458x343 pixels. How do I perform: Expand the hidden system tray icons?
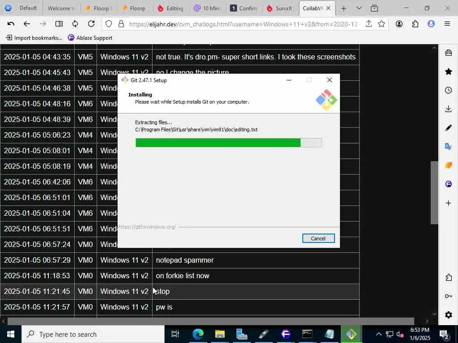click(378, 334)
